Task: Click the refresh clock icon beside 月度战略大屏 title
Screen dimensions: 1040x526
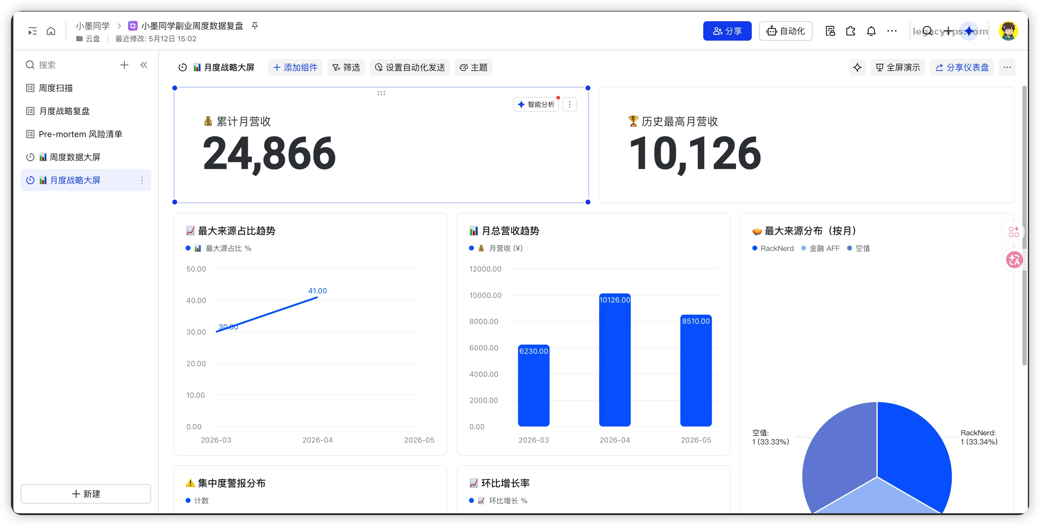Action: [x=182, y=67]
